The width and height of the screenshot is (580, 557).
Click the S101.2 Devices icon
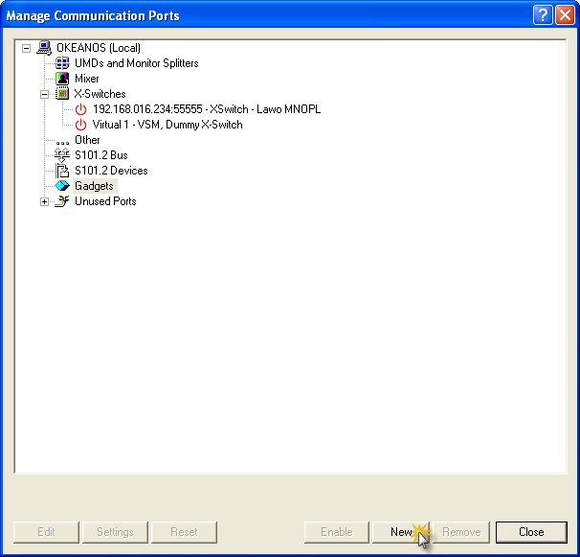[x=62, y=171]
